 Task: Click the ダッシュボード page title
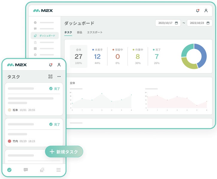click(x=79, y=23)
